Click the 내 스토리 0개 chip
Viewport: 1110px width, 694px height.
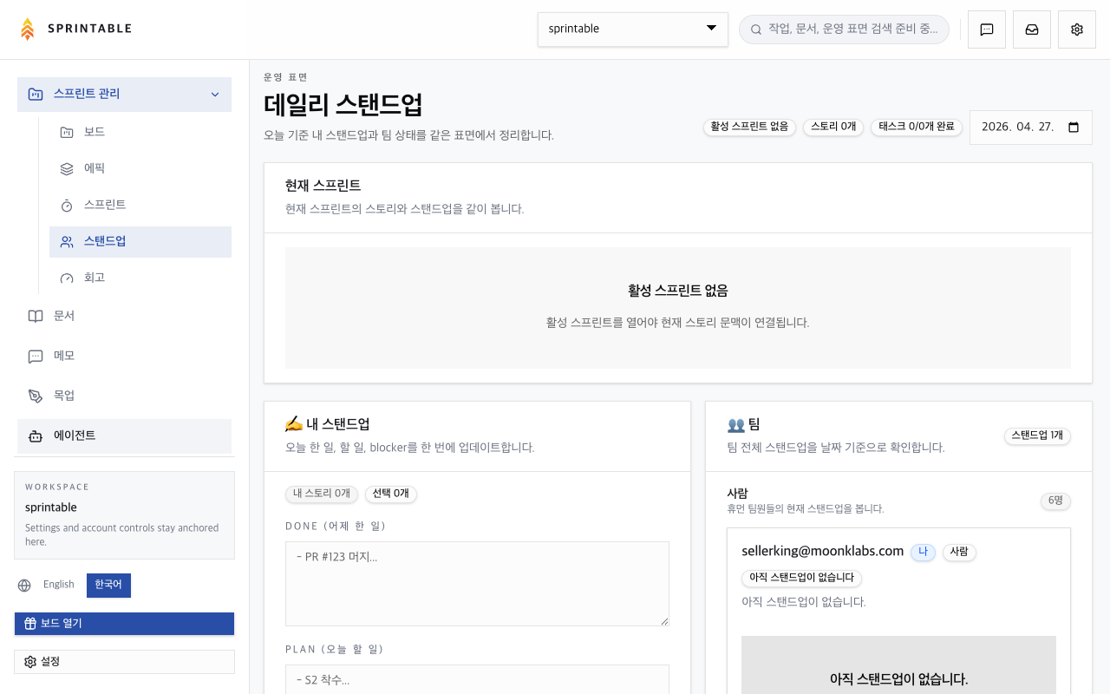pyautogui.click(x=322, y=494)
